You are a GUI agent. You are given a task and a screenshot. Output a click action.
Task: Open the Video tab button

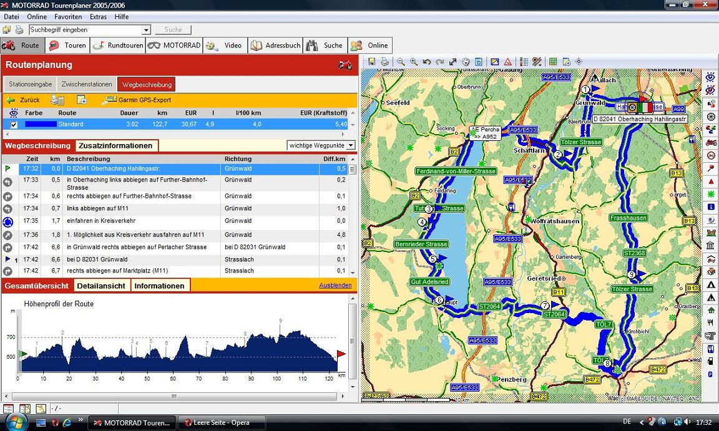225,46
